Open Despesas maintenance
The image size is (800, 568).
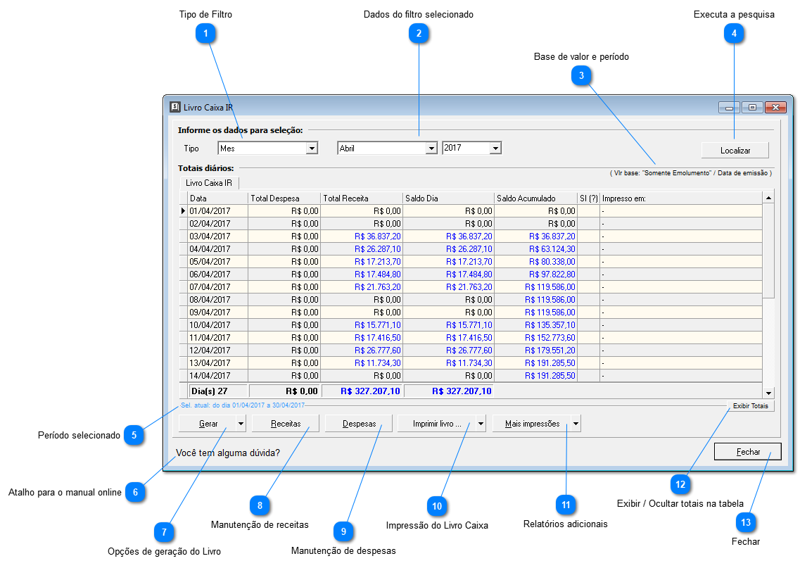(x=359, y=424)
